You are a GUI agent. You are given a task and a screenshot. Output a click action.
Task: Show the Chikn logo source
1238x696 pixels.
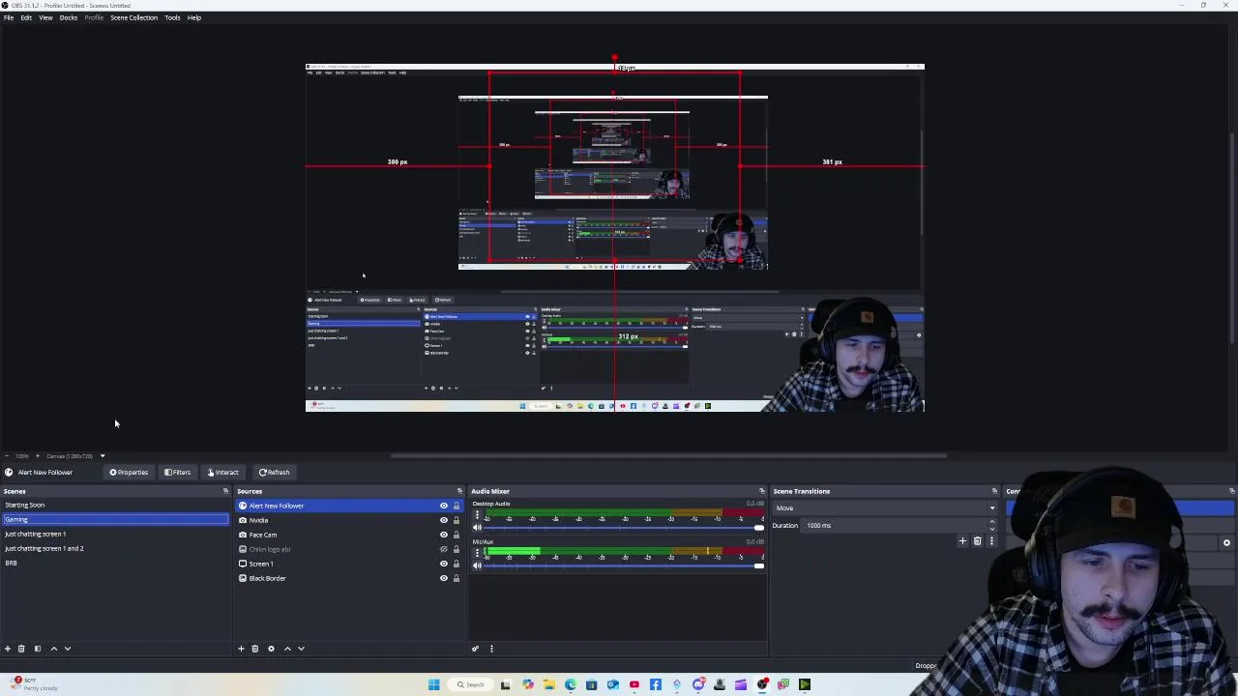pos(444,549)
